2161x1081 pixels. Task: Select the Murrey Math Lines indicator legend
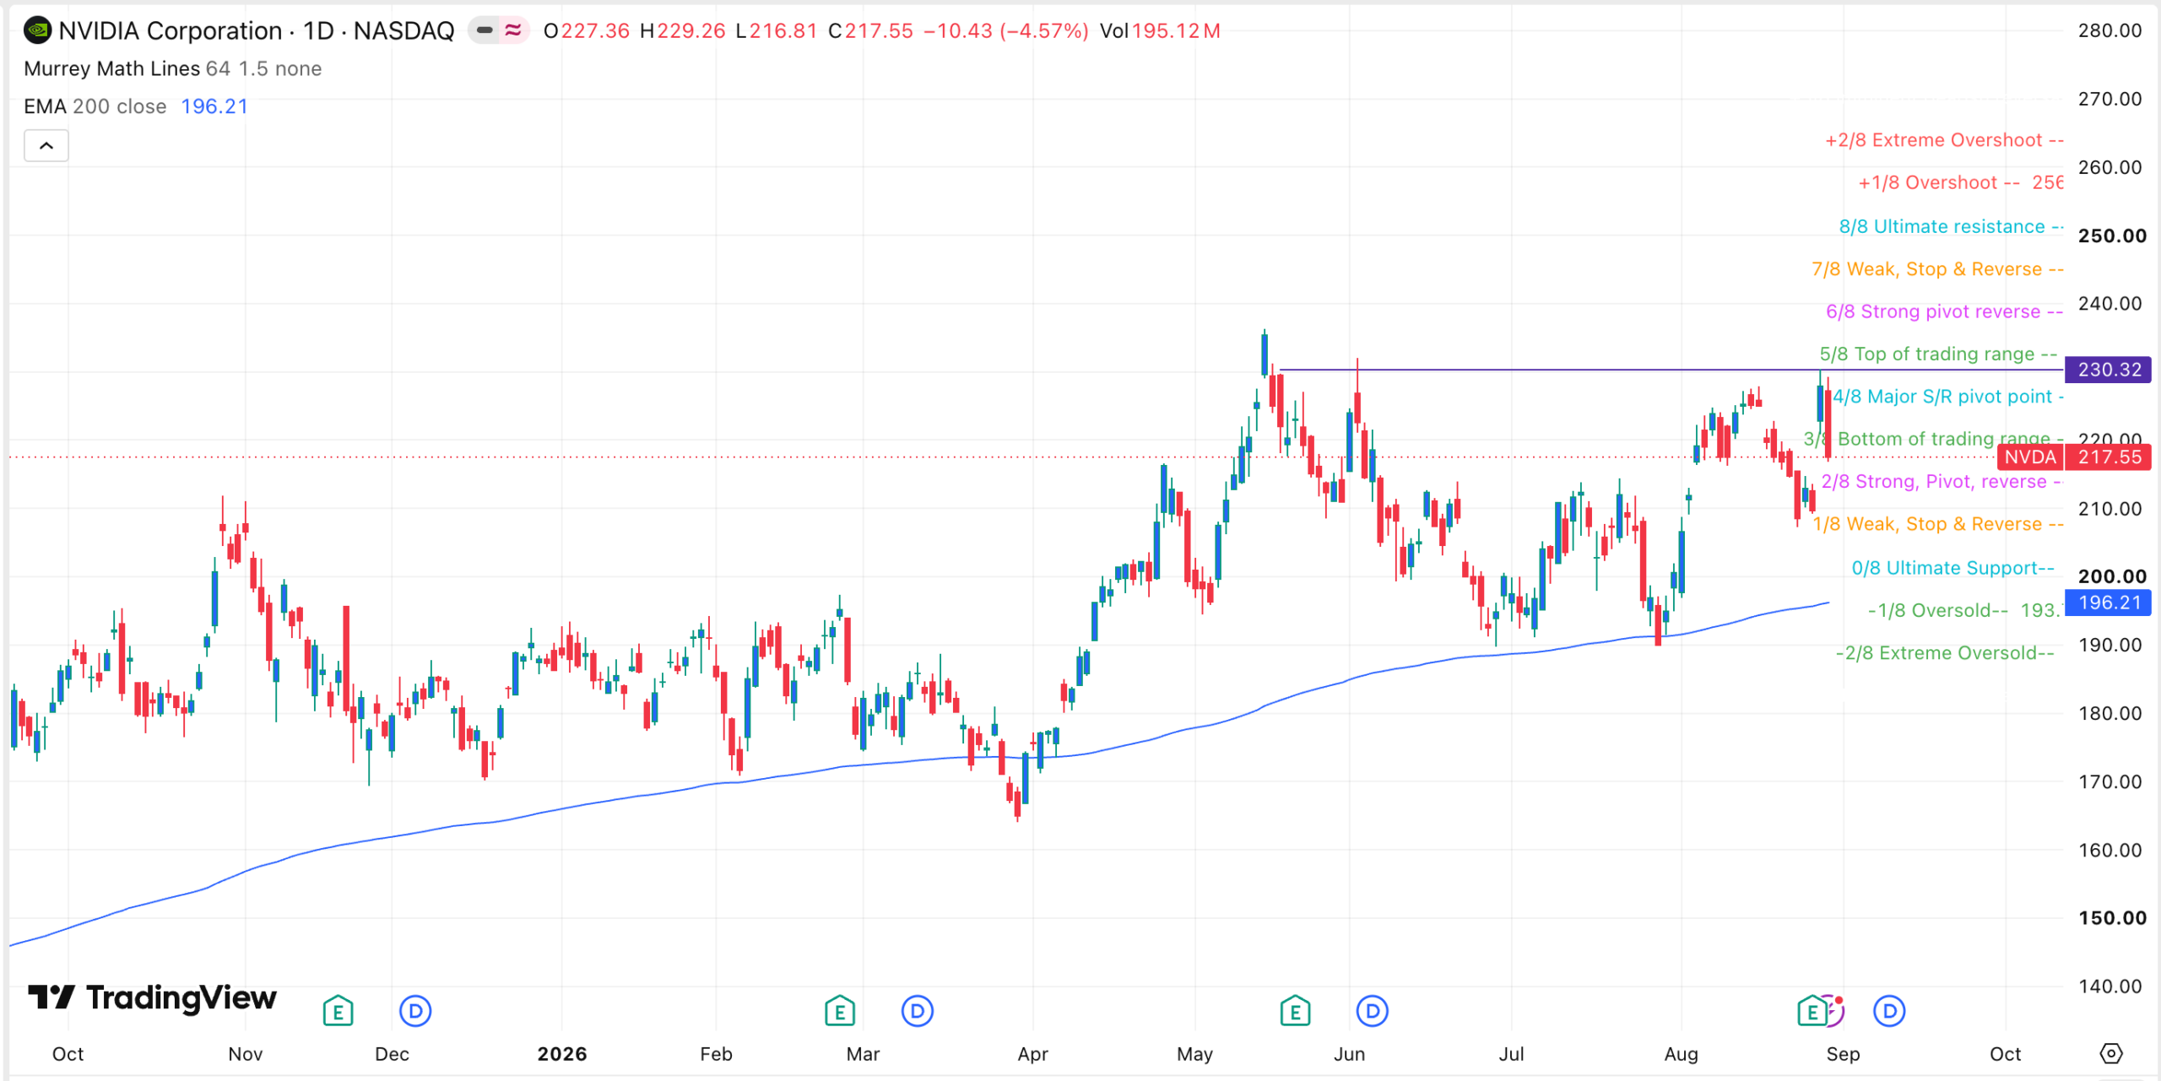[x=172, y=68]
